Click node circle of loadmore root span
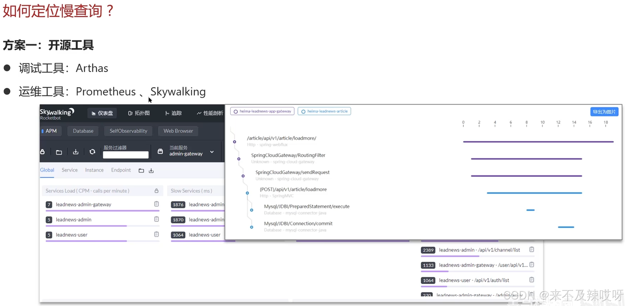This screenshot has height=306, width=625. point(235,142)
